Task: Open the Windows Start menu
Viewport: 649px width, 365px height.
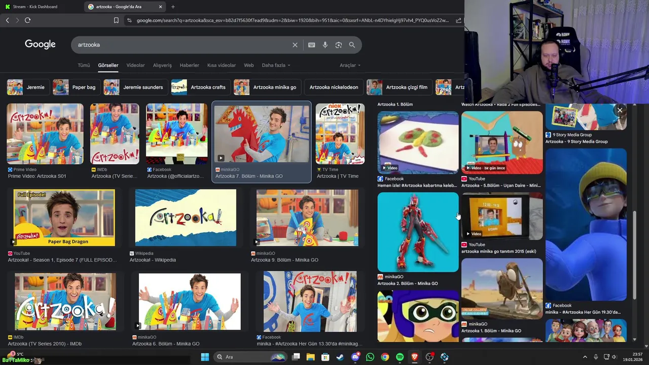Action: 205,357
